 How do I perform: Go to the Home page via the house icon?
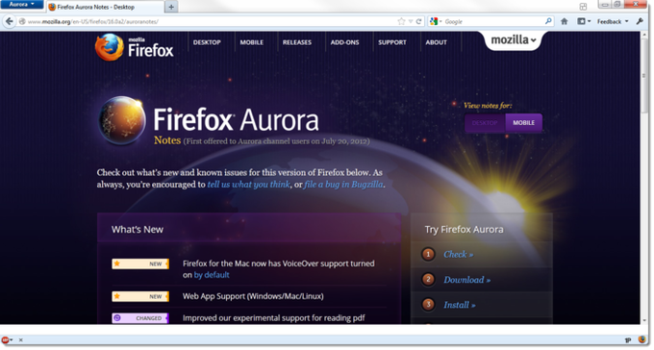point(565,21)
